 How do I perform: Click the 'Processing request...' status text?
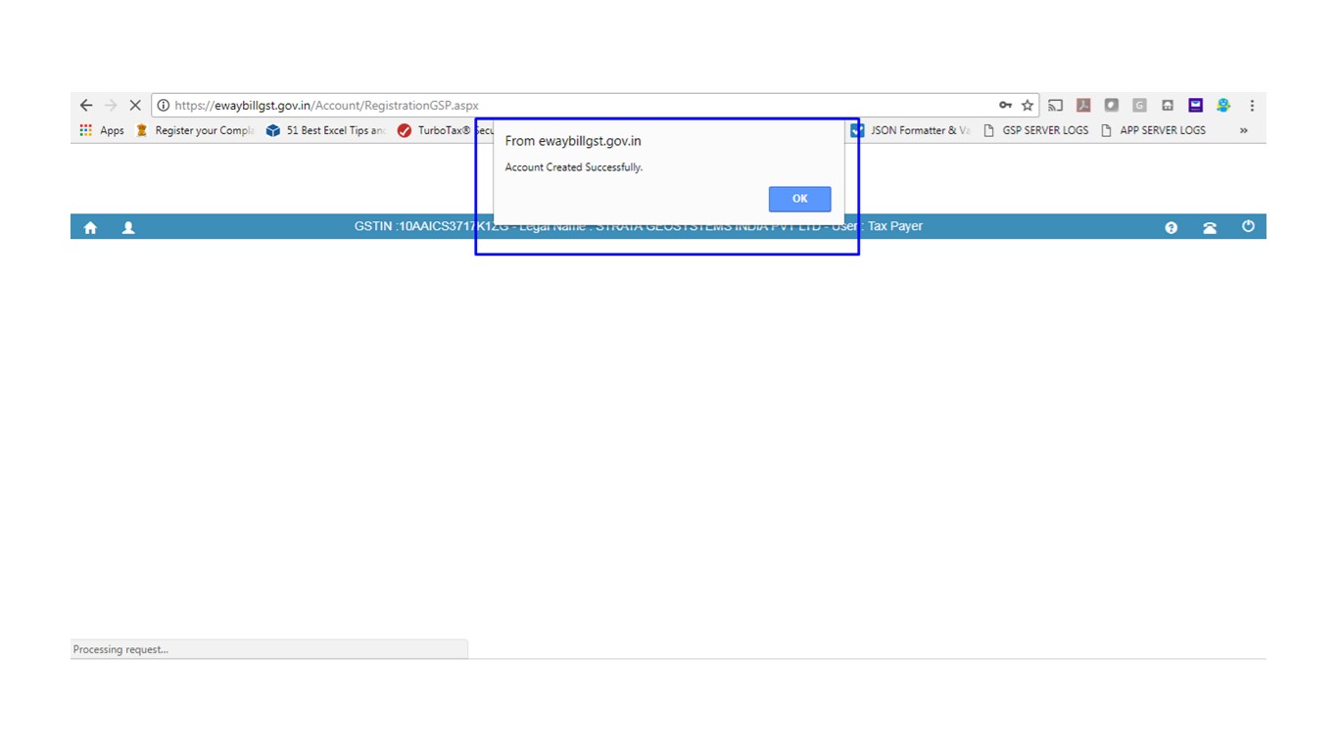(x=120, y=649)
